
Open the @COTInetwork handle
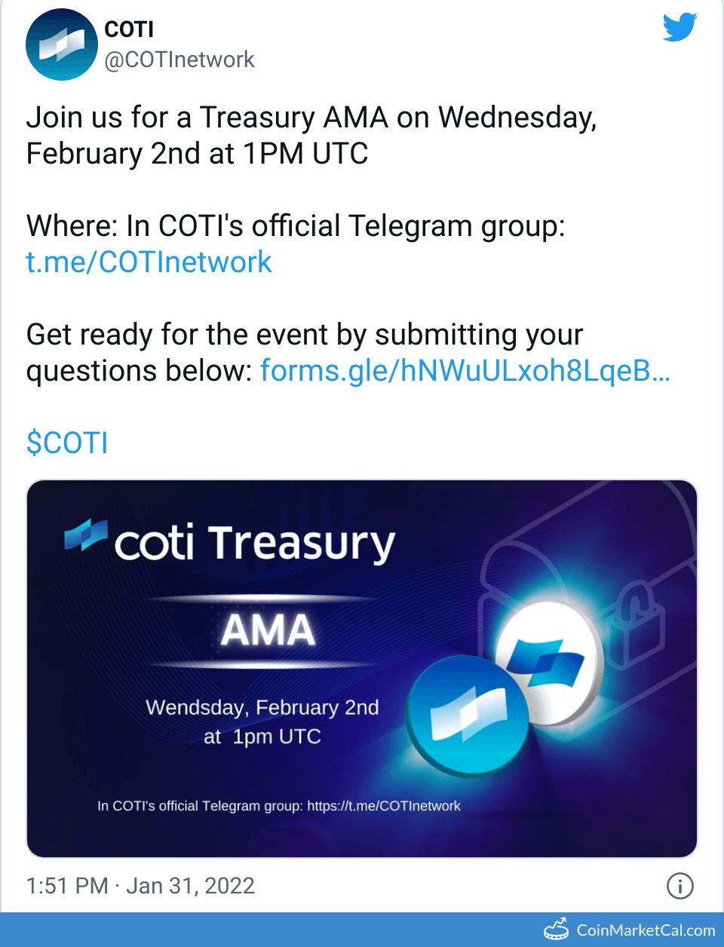click(179, 60)
